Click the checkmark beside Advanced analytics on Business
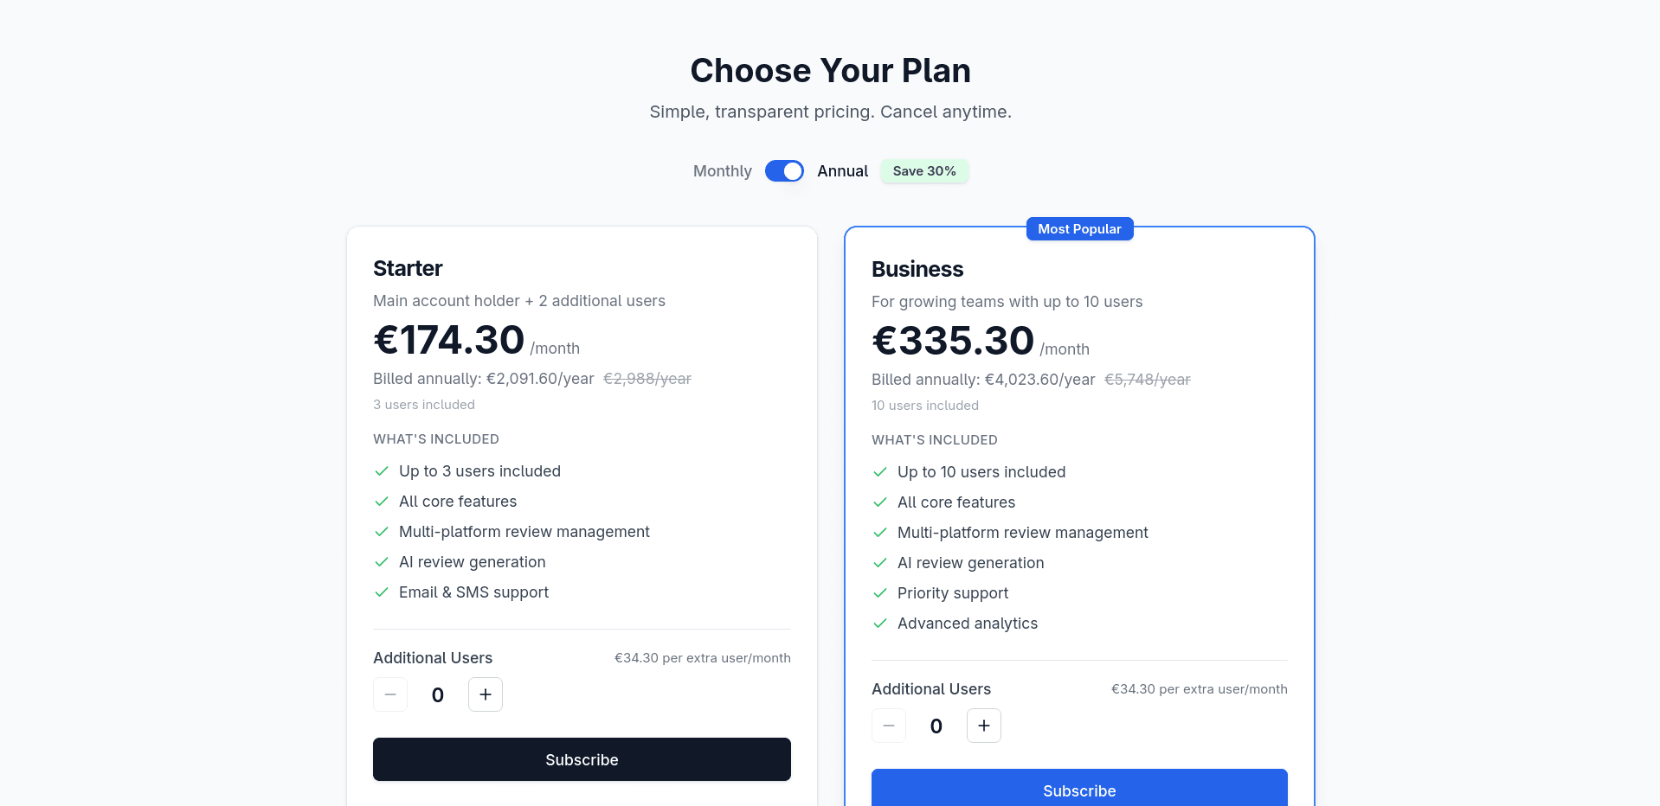Image resolution: width=1660 pixels, height=806 pixels. [880, 624]
